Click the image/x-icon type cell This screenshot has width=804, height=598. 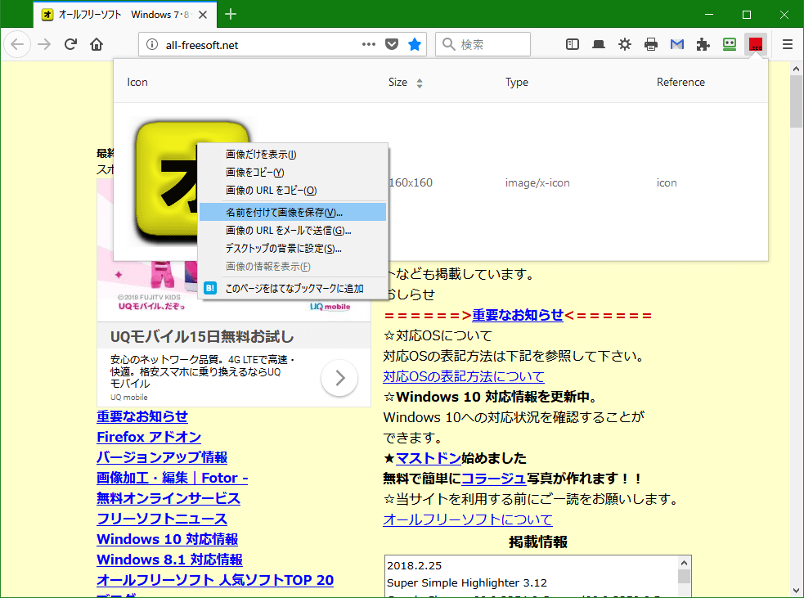click(537, 182)
